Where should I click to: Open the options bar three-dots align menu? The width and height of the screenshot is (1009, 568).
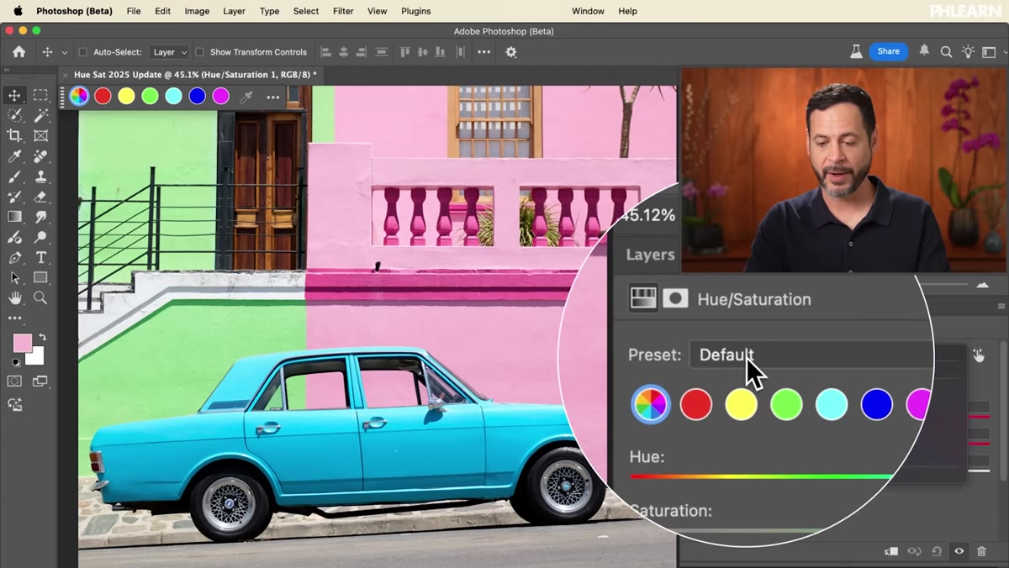coord(483,52)
